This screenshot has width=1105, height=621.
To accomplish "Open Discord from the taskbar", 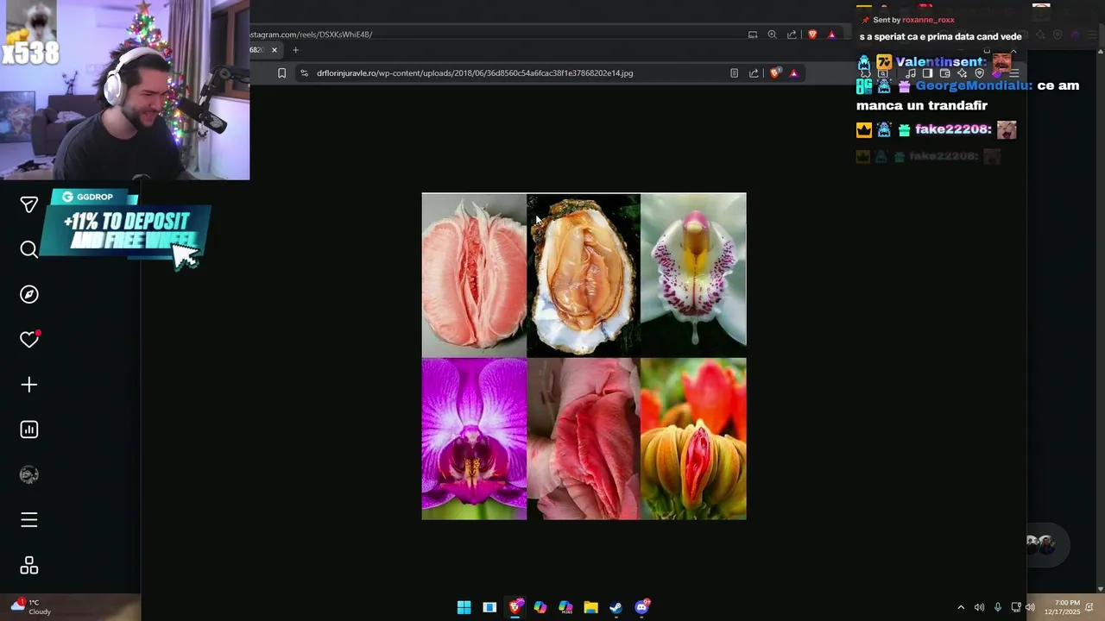I will tap(641, 607).
